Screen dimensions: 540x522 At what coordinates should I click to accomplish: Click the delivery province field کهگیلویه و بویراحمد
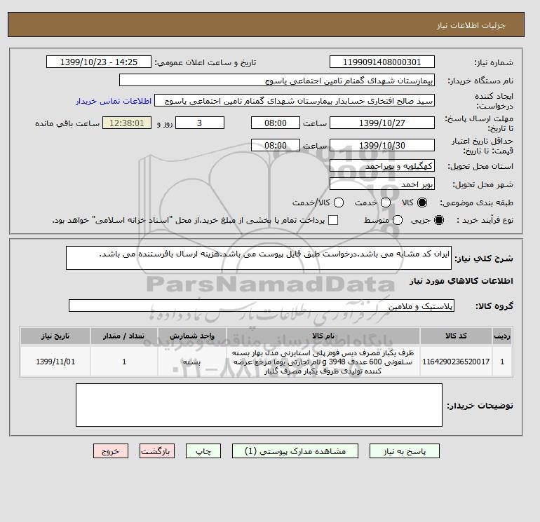click(x=382, y=166)
